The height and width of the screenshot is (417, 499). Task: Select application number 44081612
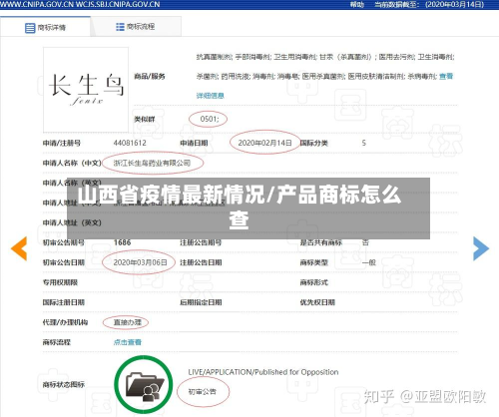click(130, 143)
